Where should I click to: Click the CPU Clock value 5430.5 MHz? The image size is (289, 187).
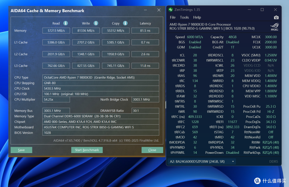[x=101, y=89]
